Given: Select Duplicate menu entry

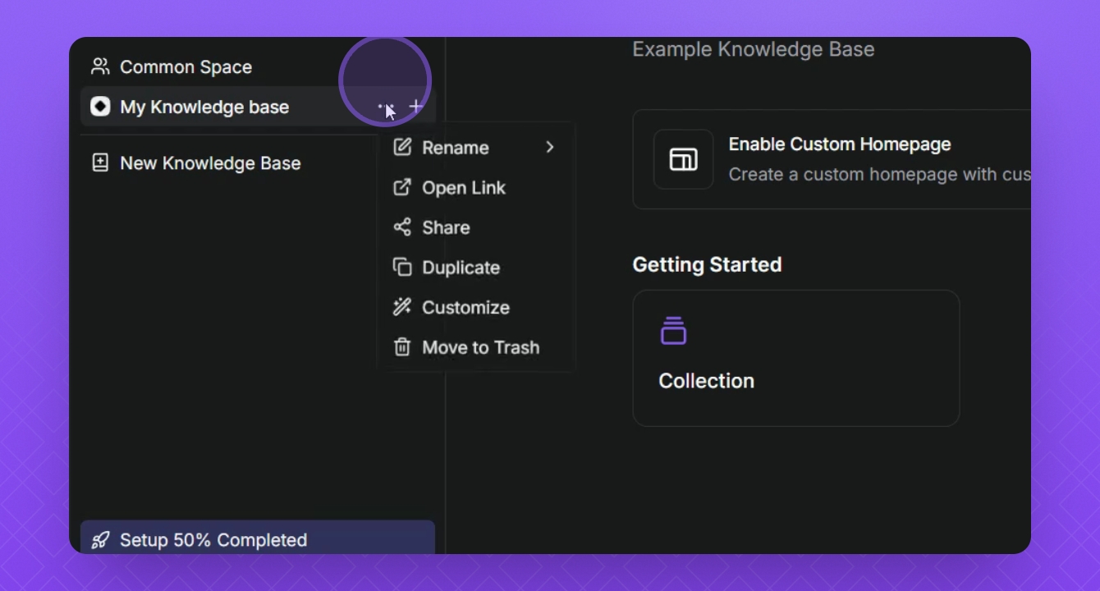Looking at the screenshot, I should click(461, 268).
